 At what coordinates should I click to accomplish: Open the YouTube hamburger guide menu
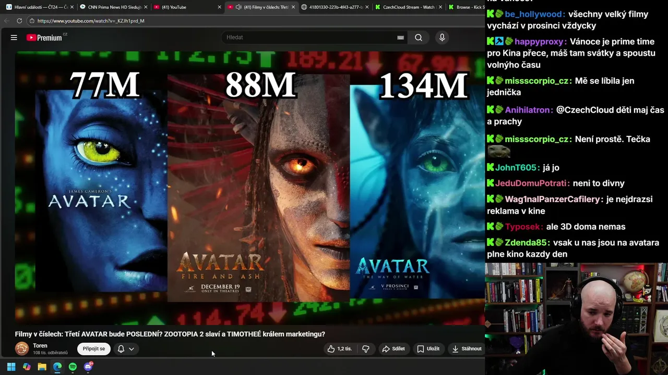14,37
